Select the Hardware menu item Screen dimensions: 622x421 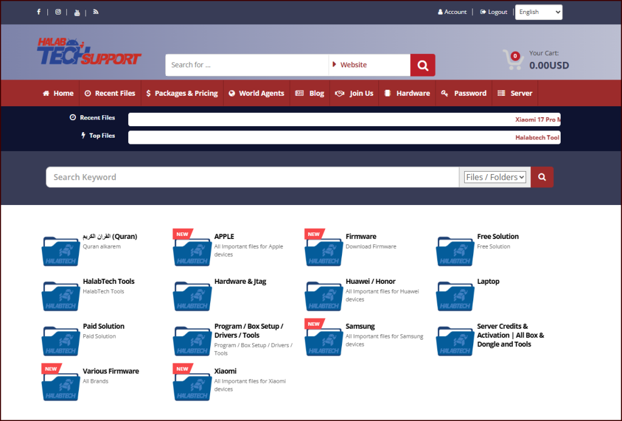(407, 93)
